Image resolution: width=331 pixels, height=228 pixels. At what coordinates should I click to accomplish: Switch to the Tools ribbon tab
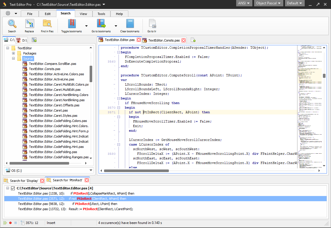point(101,14)
